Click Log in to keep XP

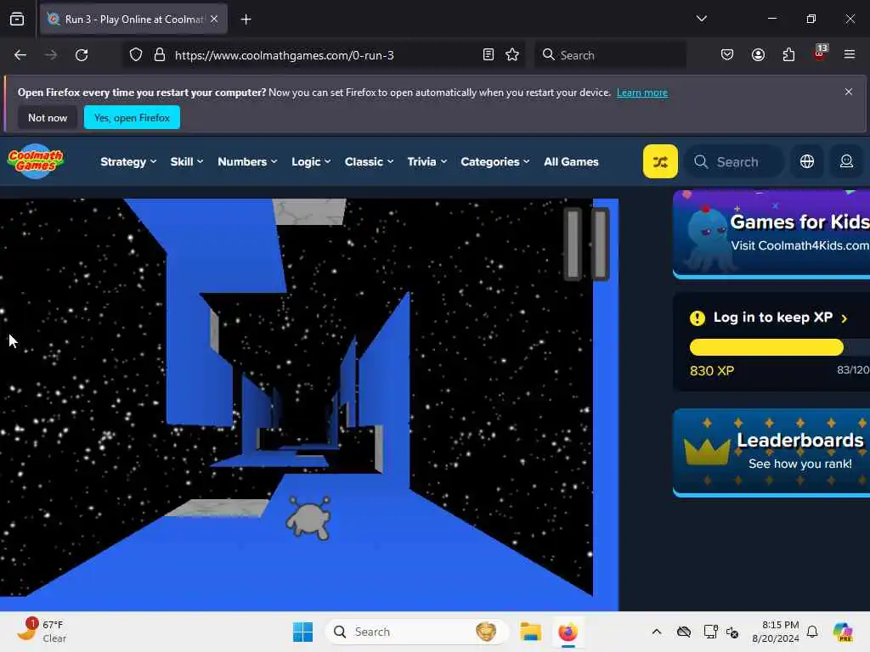(772, 318)
